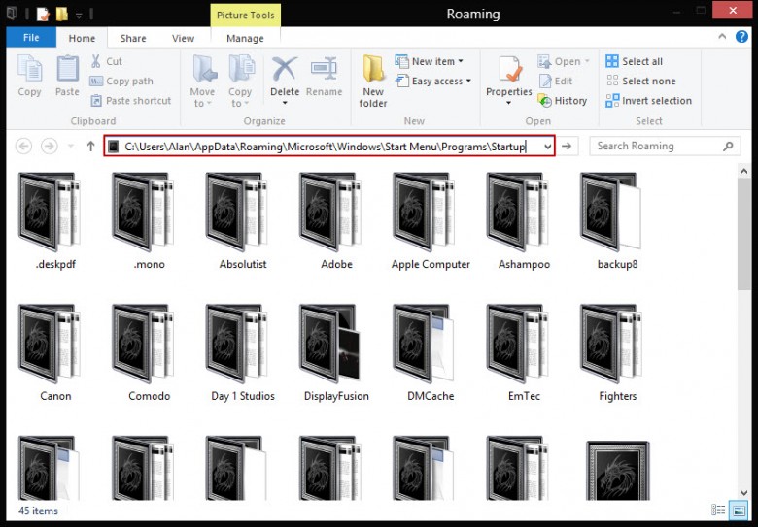This screenshot has width=758, height=527.
Task: Open the Easy access dropdown
Action: pos(433,82)
